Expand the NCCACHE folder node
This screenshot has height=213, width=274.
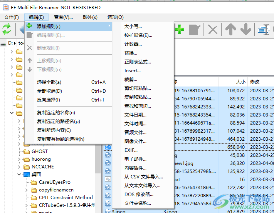[x=19, y=166]
